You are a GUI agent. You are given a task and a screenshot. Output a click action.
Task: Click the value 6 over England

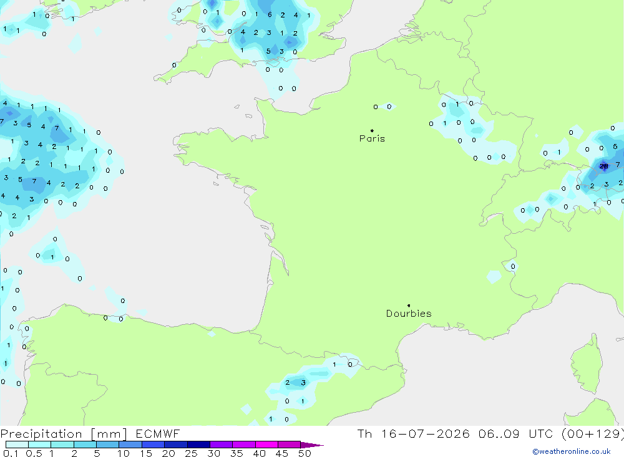[x=270, y=15]
